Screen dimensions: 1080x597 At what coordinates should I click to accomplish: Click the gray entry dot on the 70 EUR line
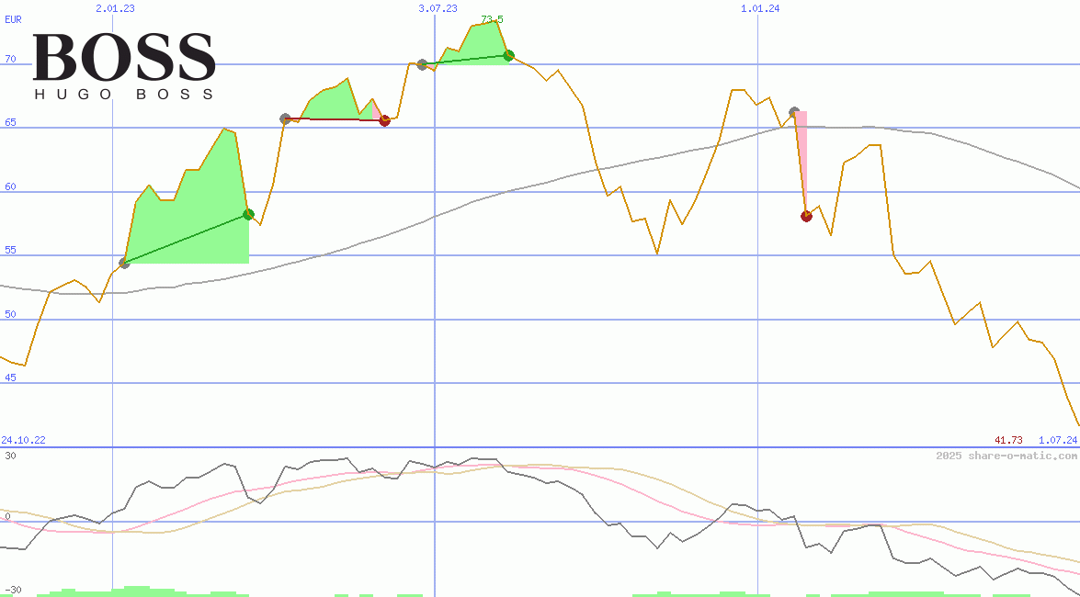(x=422, y=64)
